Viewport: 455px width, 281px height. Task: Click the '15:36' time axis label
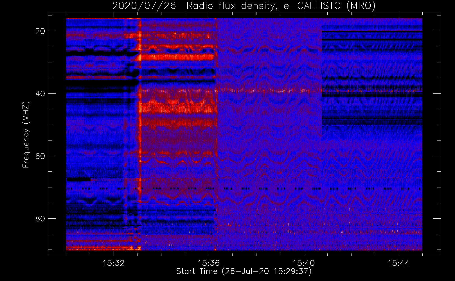(x=209, y=263)
